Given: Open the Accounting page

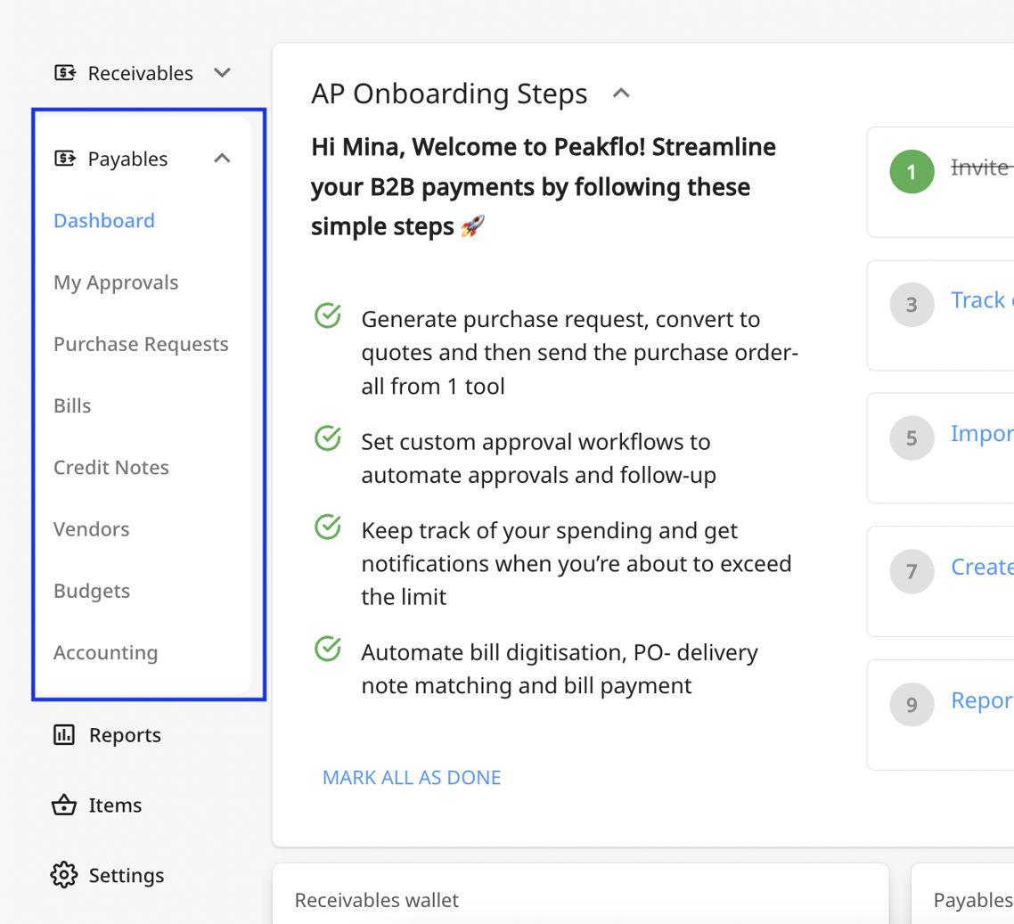Looking at the screenshot, I should 106,653.
